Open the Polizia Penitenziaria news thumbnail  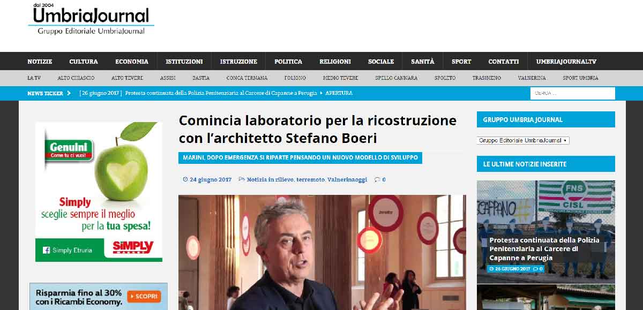tap(546, 232)
